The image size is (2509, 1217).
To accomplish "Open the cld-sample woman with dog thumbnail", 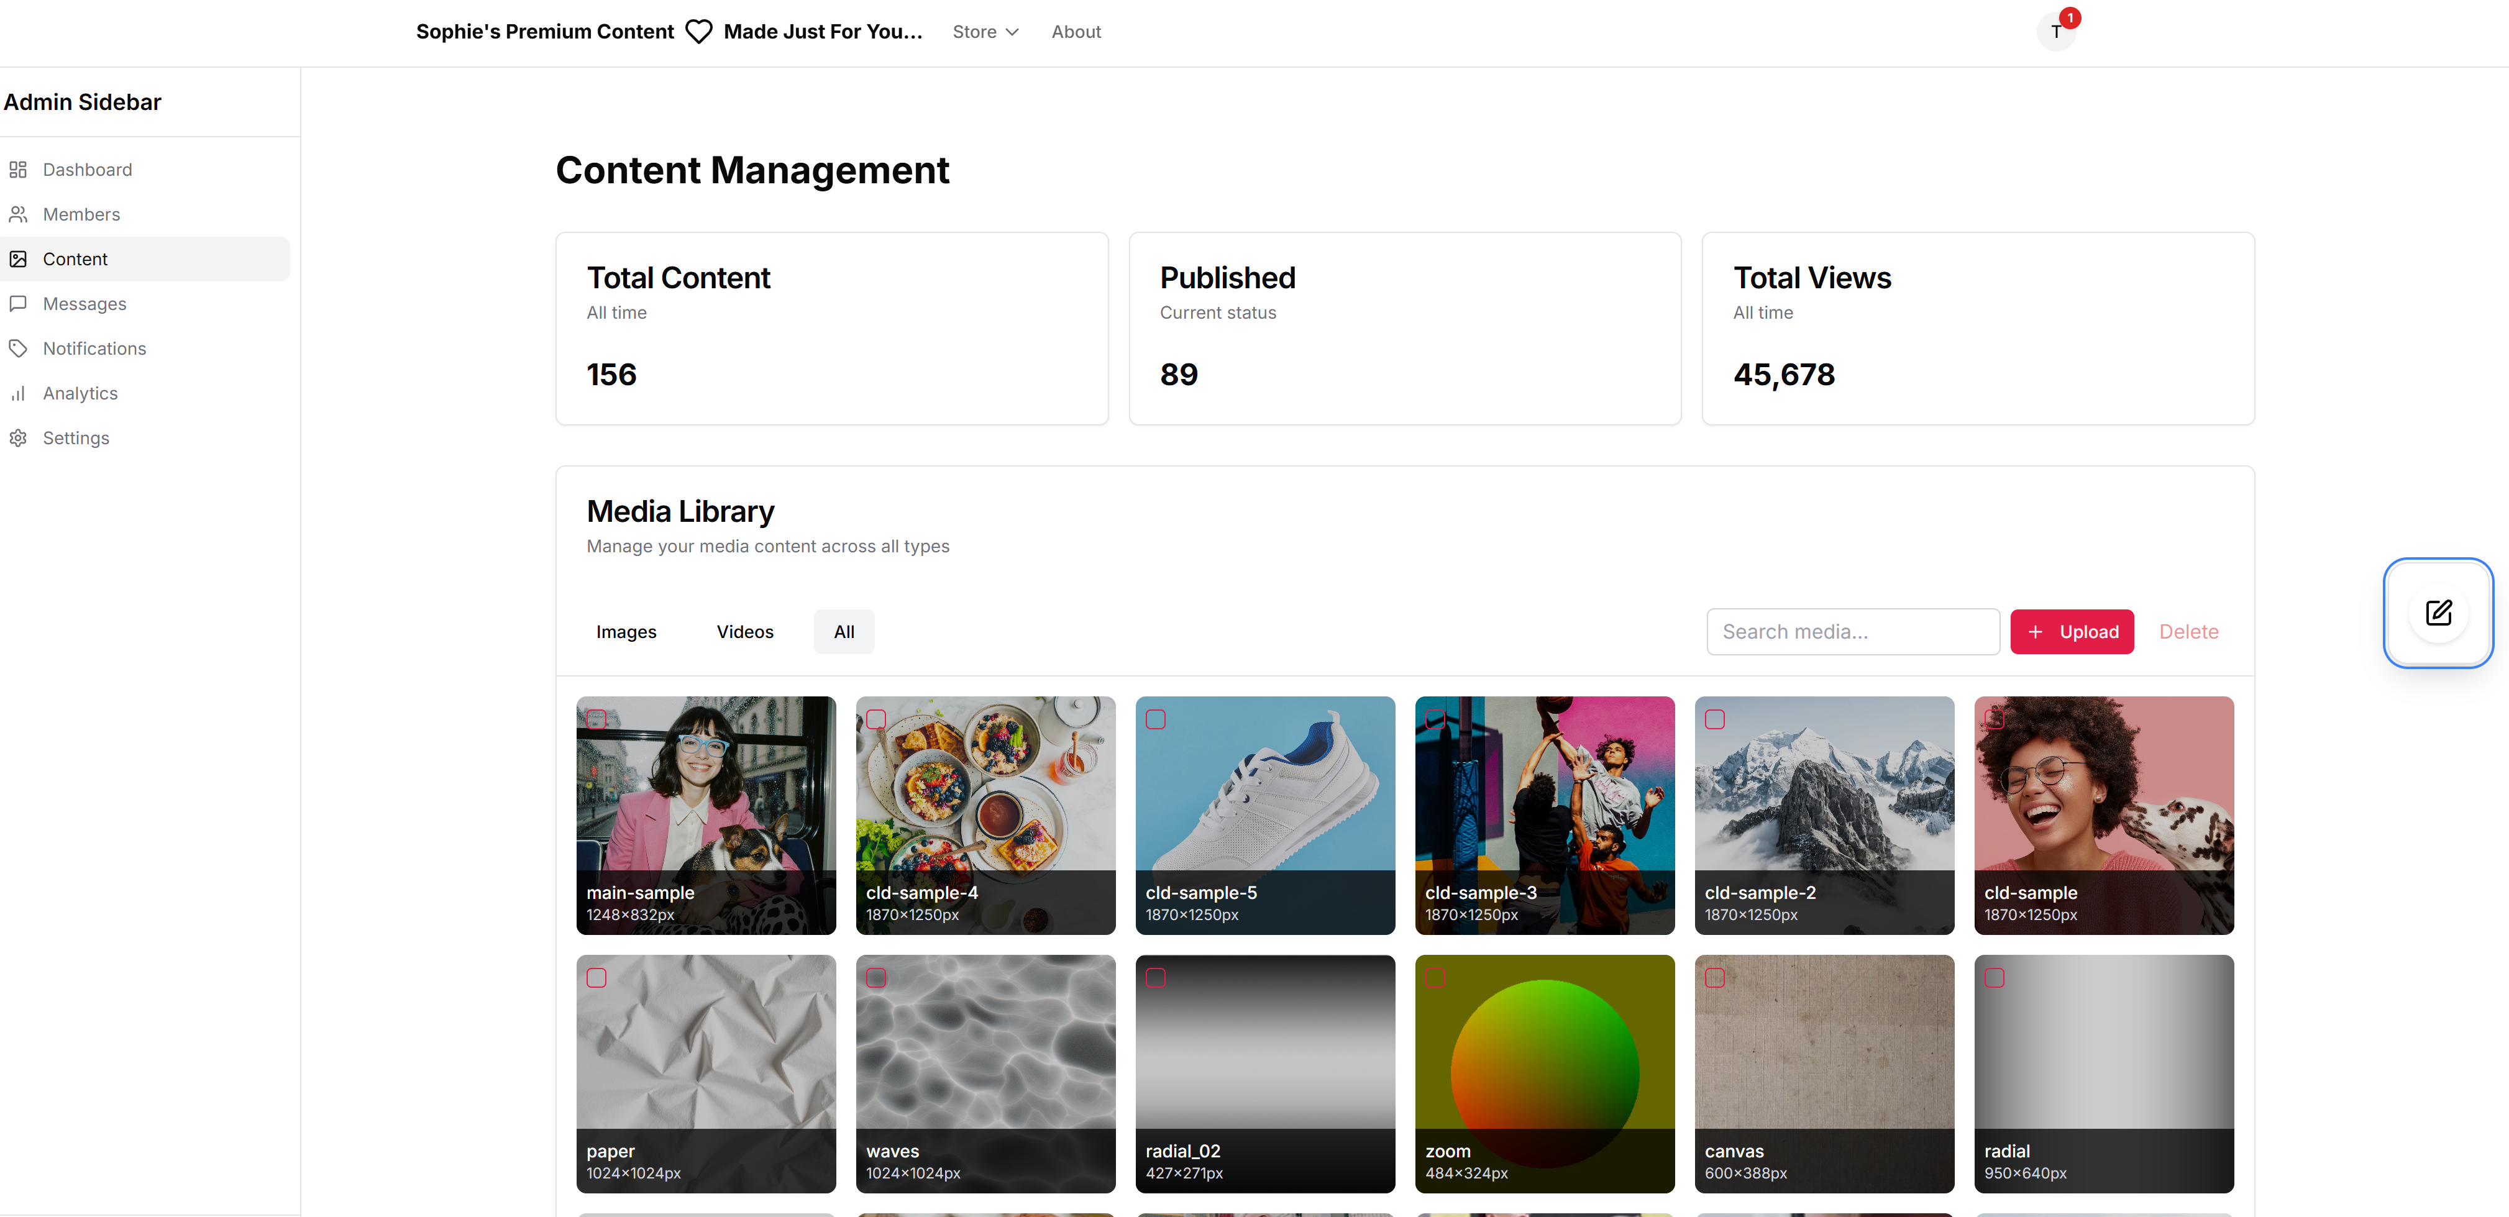I will coord(2104,816).
